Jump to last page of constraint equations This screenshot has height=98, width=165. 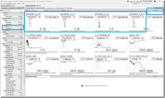(x=162, y=11)
